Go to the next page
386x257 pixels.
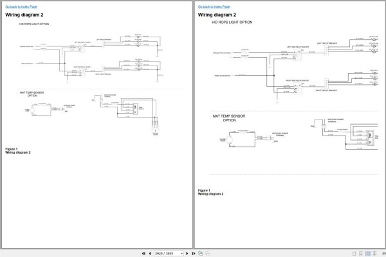187,253
